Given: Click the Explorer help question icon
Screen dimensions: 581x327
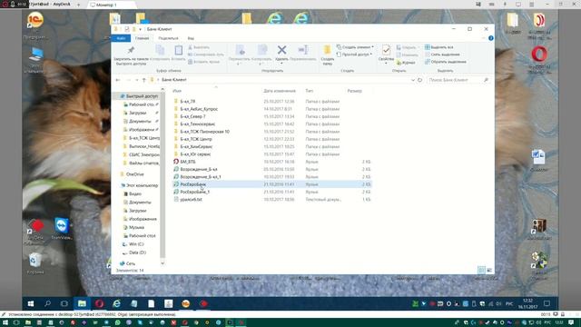Looking at the screenshot, I should (x=490, y=38).
